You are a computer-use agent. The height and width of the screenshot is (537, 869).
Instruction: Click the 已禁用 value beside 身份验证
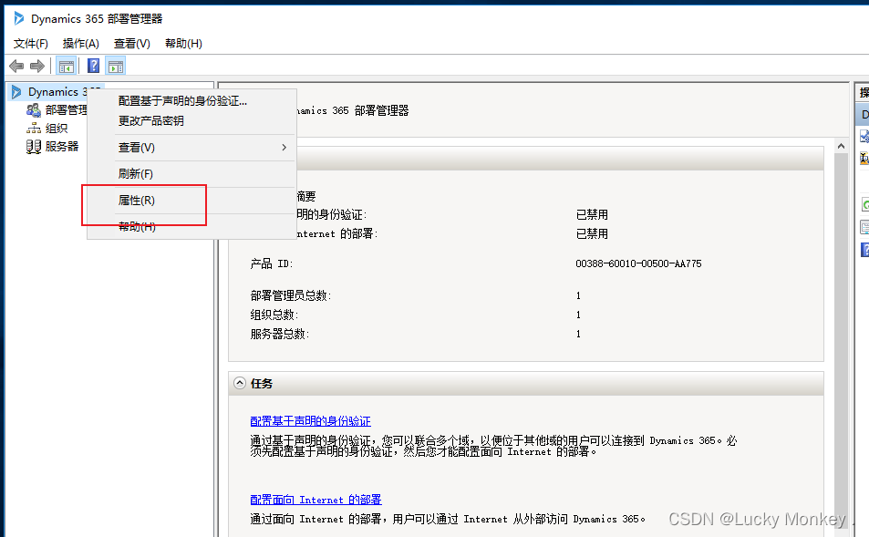pyautogui.click(x=592, y=214)
